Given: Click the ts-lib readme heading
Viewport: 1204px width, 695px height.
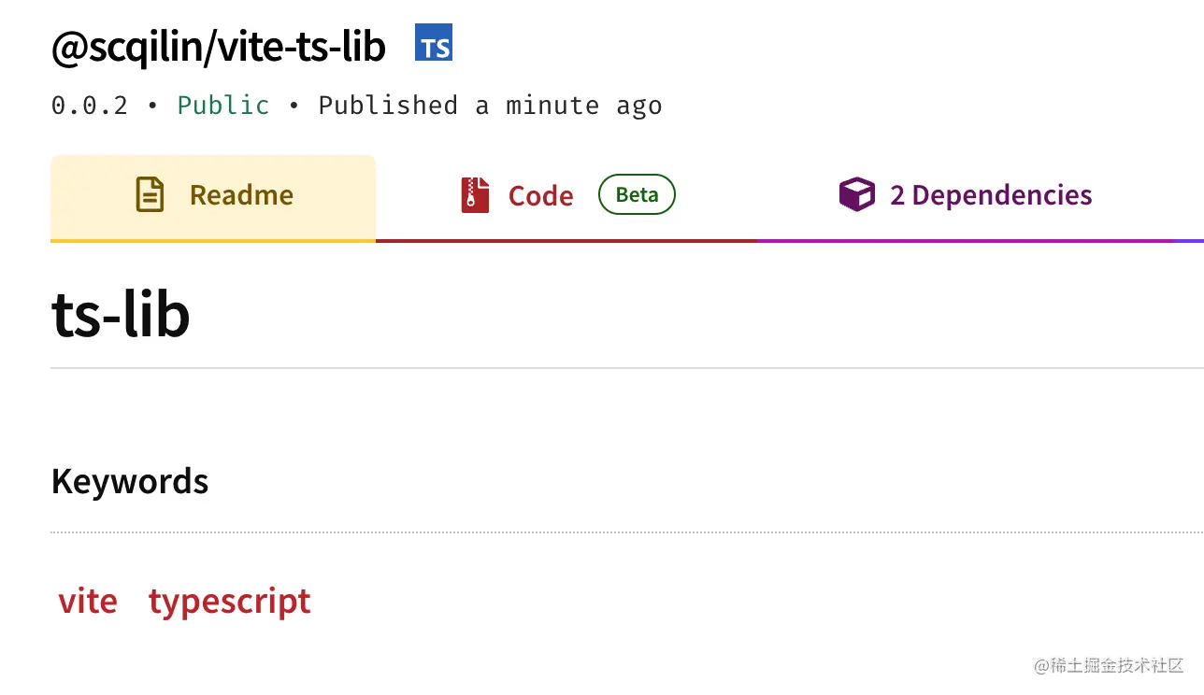Looking at the screenshot, I should (x=121, y=314).
